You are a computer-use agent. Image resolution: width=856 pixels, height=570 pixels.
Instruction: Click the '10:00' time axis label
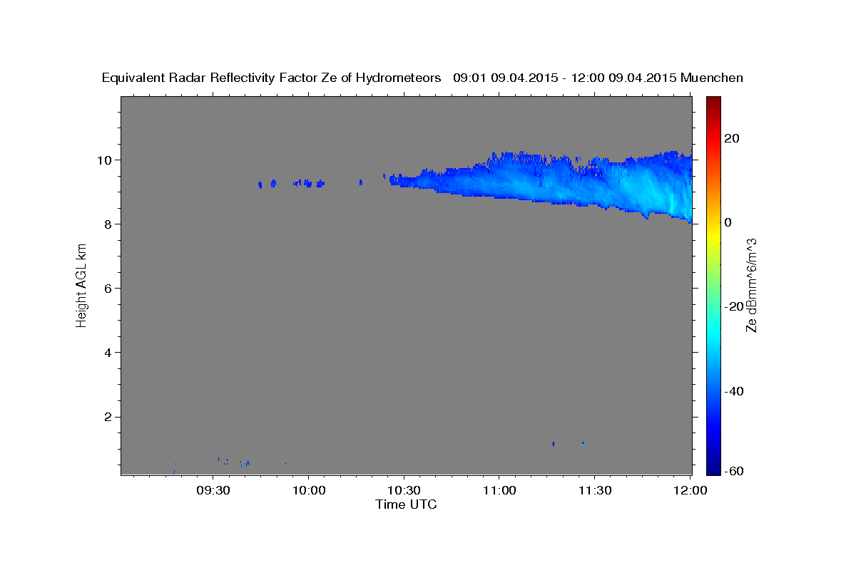(309, 491)
